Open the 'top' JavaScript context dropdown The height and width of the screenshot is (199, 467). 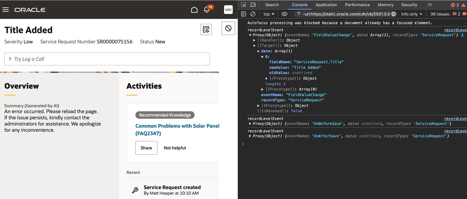[x=269, y=14]
